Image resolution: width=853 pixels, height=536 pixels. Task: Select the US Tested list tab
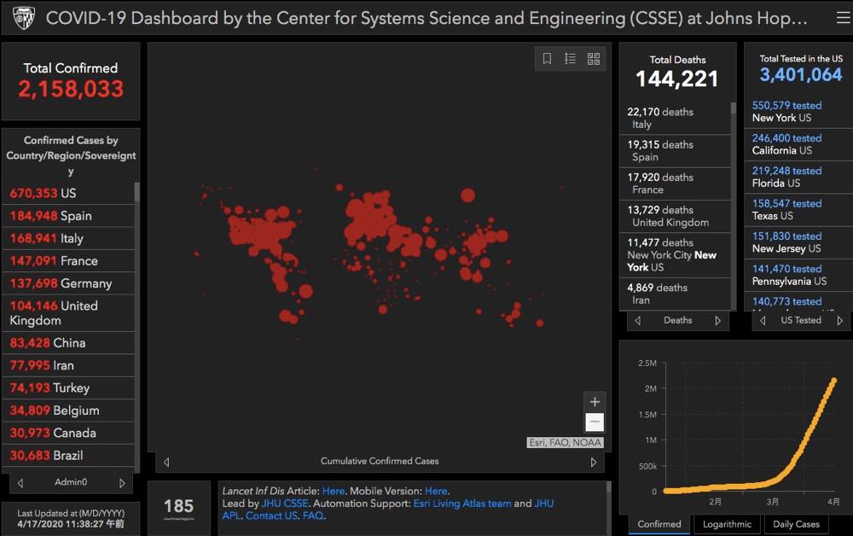point(801,320)
